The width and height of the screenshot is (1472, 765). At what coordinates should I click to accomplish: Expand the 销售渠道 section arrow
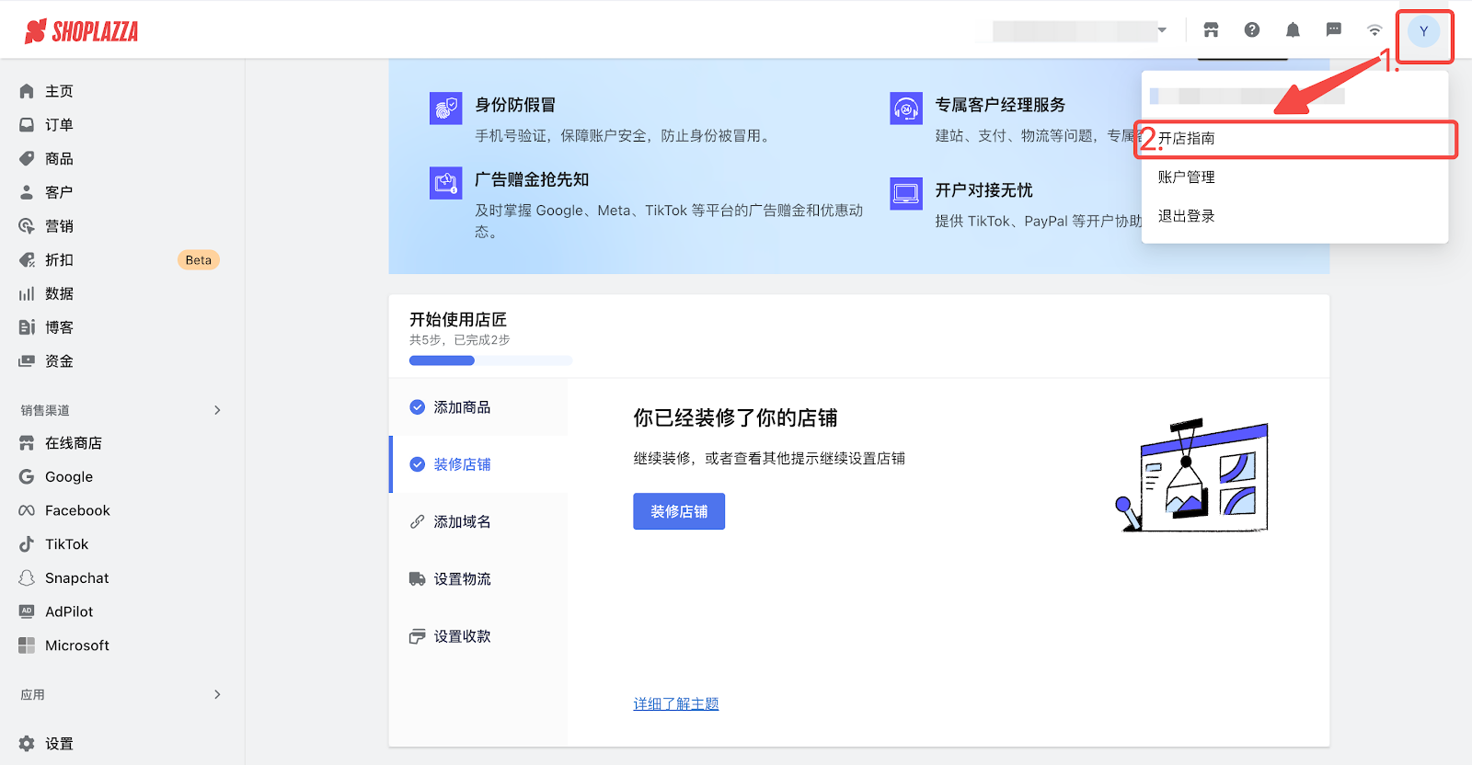click(217, 410)
